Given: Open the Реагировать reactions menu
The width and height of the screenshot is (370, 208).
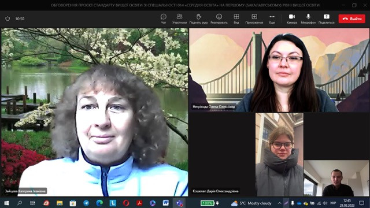Looking at the screenshot, I should click(x=219, y=18).
